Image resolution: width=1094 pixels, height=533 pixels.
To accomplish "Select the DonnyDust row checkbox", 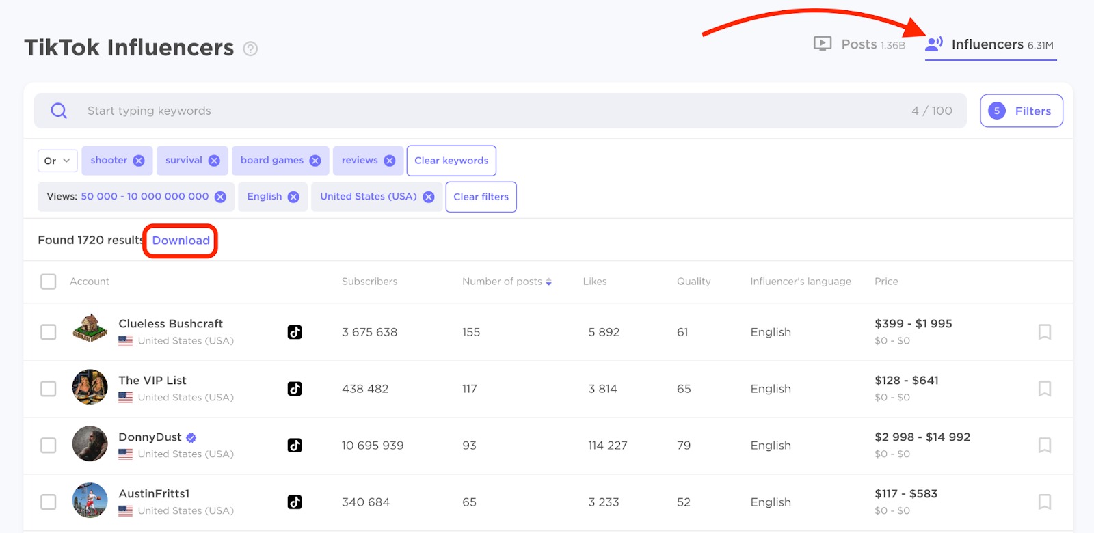I will pyautogui.click(x=49, y=446).
